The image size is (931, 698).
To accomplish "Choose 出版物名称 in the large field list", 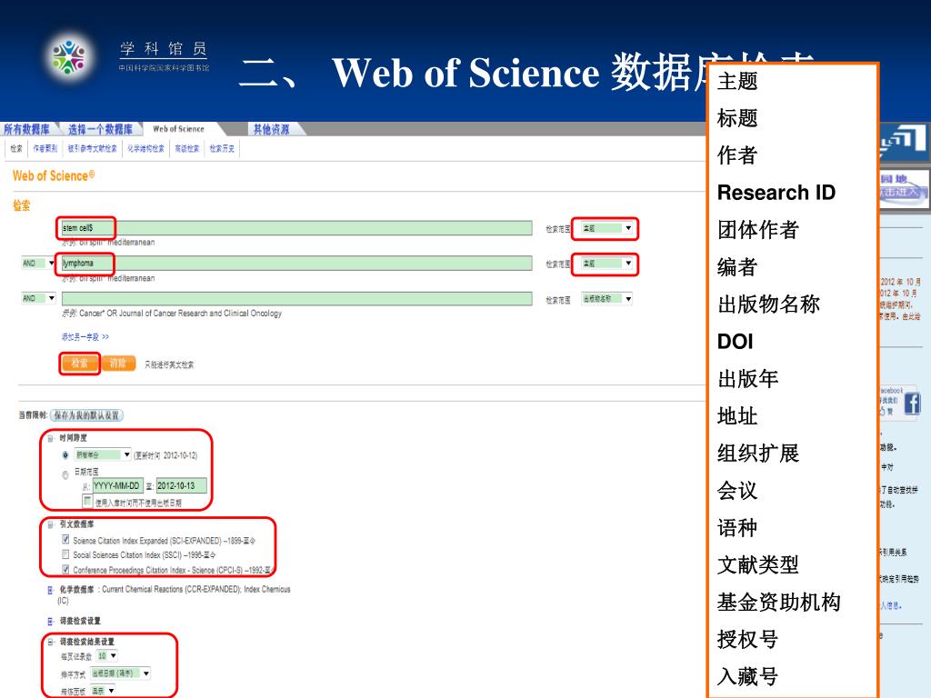I will coord(769,304).
